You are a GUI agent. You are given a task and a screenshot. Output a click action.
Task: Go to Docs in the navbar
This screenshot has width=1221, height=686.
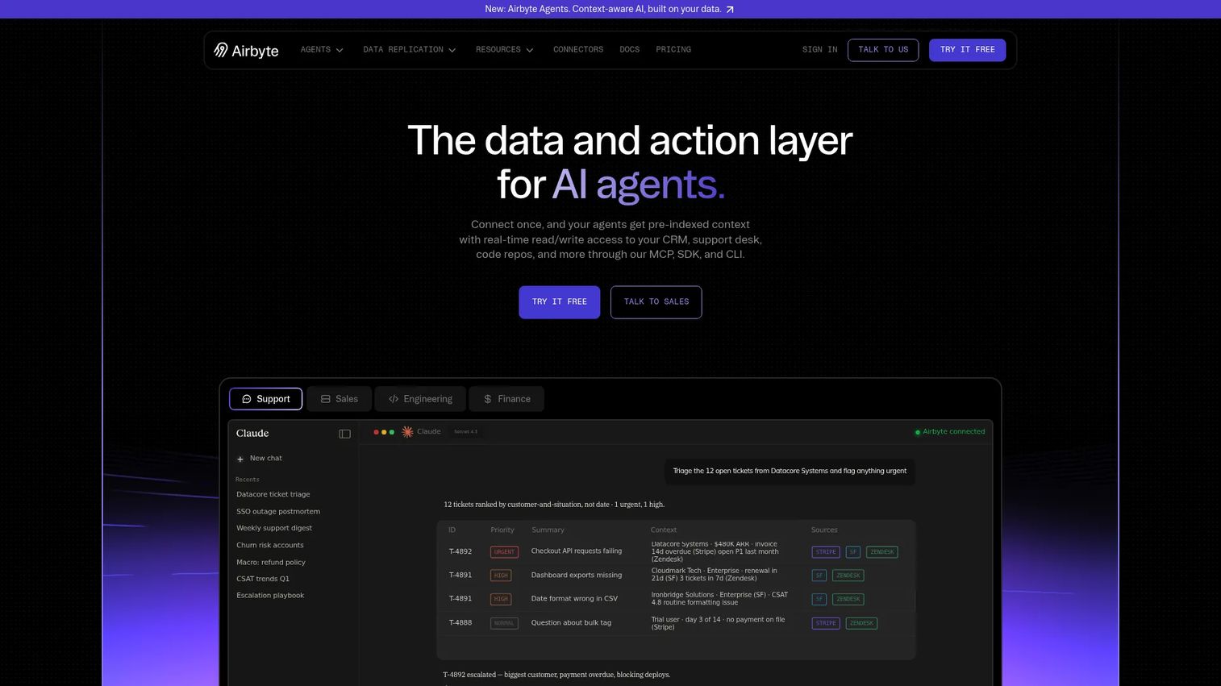[x=630, y=50]
